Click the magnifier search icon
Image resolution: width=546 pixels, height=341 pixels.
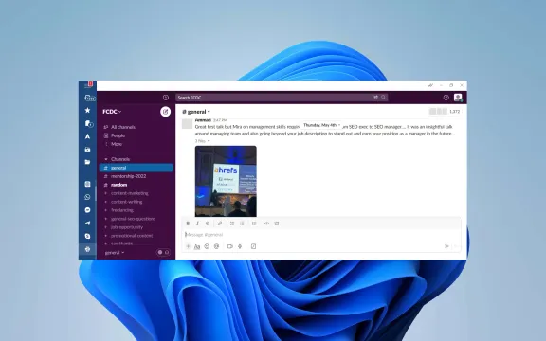(383, 98)
